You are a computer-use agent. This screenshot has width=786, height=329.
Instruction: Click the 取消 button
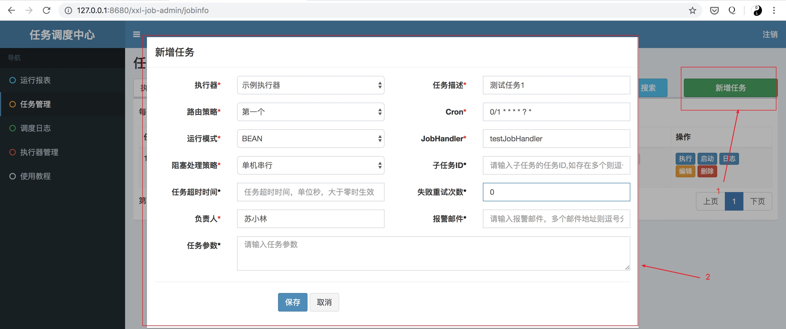(324, 302)
